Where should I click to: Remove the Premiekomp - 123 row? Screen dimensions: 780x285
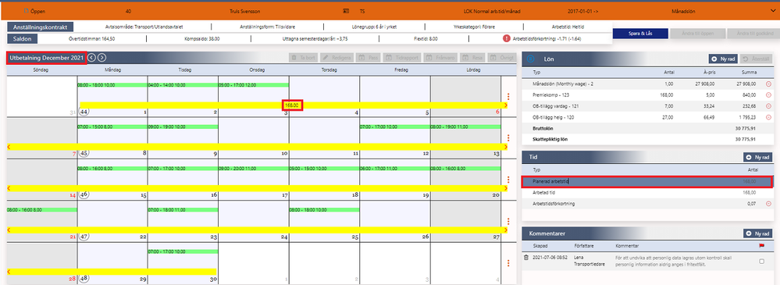(769, 95)
